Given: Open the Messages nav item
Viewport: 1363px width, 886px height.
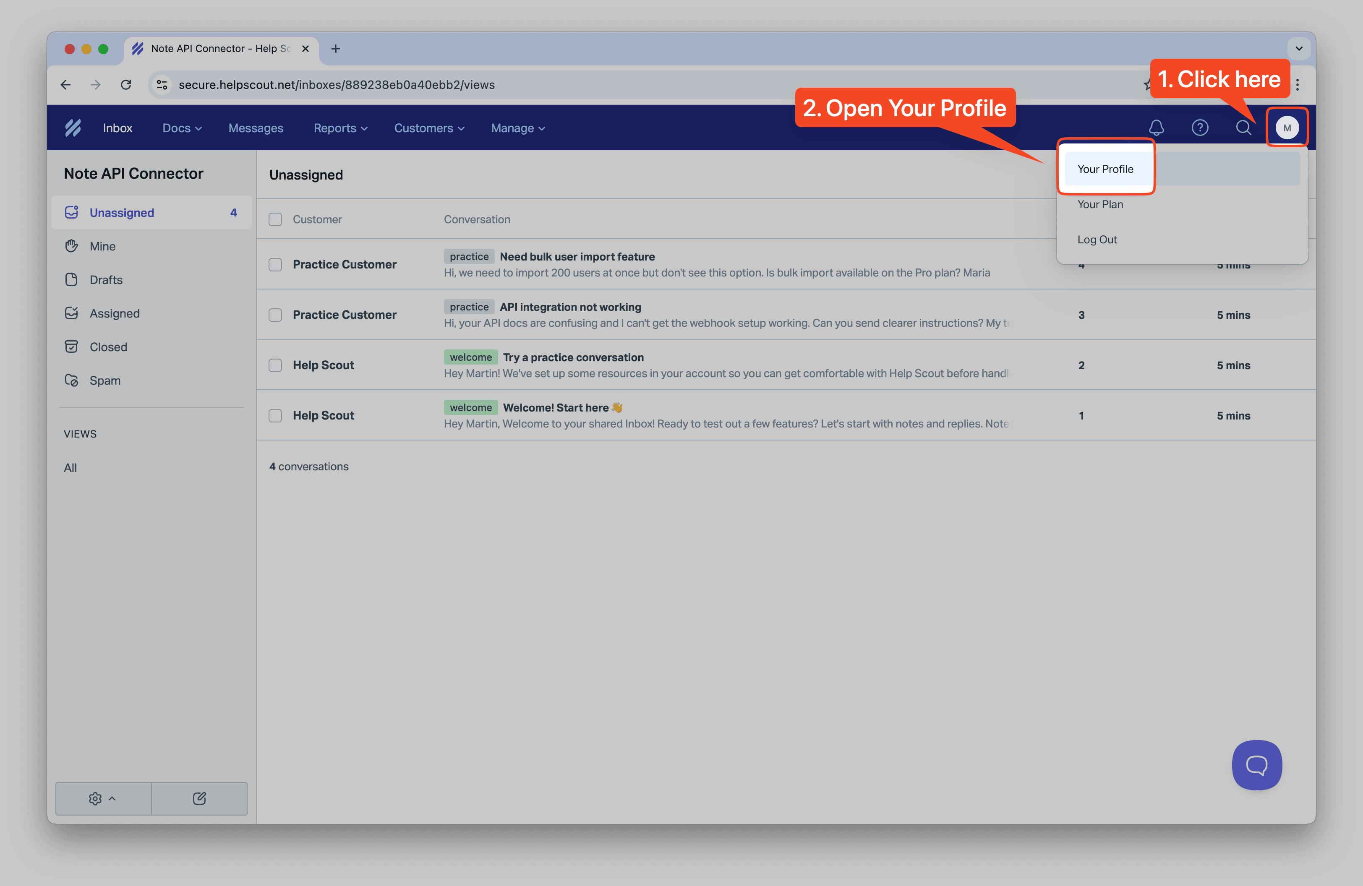Looking at the screenshot, I should pos(256,128).
